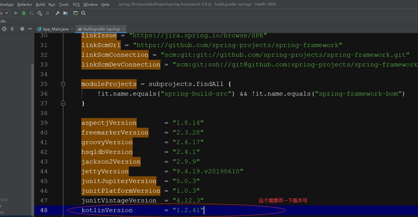418x217 pixels.
Task: Click the hsqldbVersion property
Action: click(107, 152)
